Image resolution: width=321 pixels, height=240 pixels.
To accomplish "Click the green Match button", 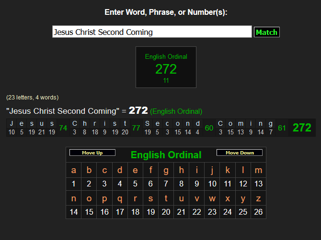I will click(x=266, y=32).
